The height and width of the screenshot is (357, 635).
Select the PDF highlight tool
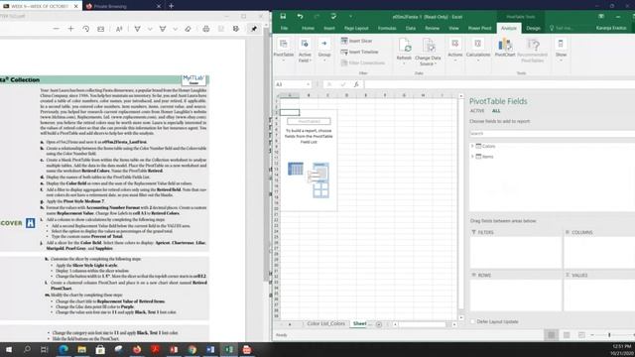coord(163,29)
